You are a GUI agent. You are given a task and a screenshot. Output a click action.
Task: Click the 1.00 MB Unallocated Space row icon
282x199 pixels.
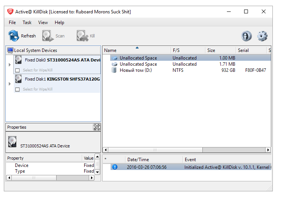(x=114, y=58)
